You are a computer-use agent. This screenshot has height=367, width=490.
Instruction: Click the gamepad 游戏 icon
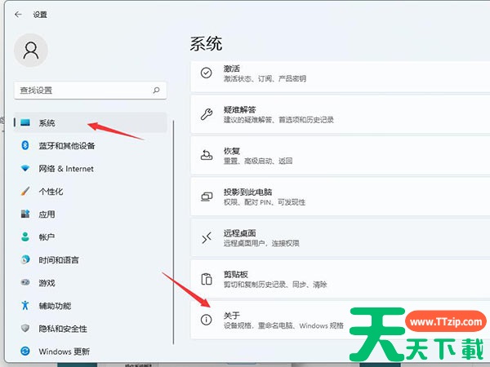coord(25,282)
